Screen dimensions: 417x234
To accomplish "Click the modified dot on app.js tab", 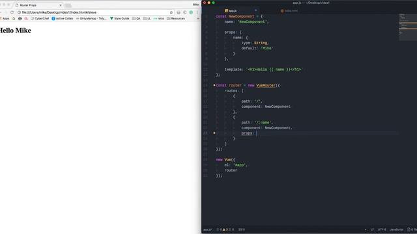I will click(x=256, y=10).
